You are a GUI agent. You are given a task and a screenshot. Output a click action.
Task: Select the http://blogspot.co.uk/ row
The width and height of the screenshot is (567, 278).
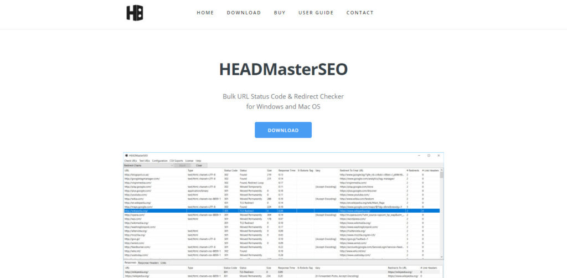(x=282, y=174)
